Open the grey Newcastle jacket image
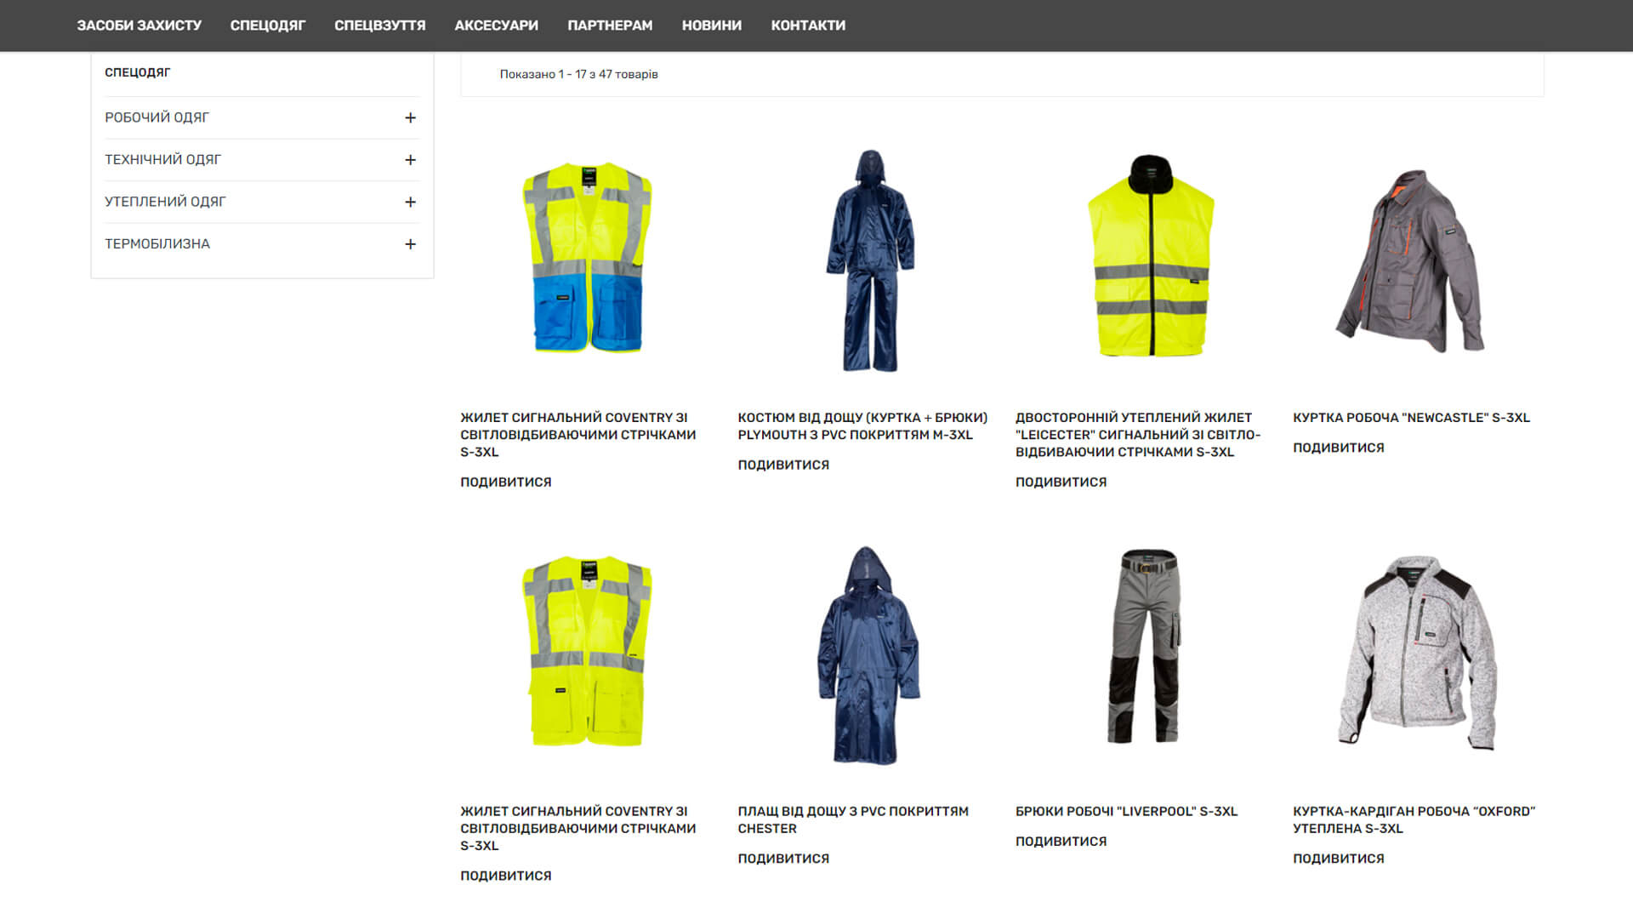Screen dimensions: 1633x919 pyautogui.click(x=1410, y=260)
